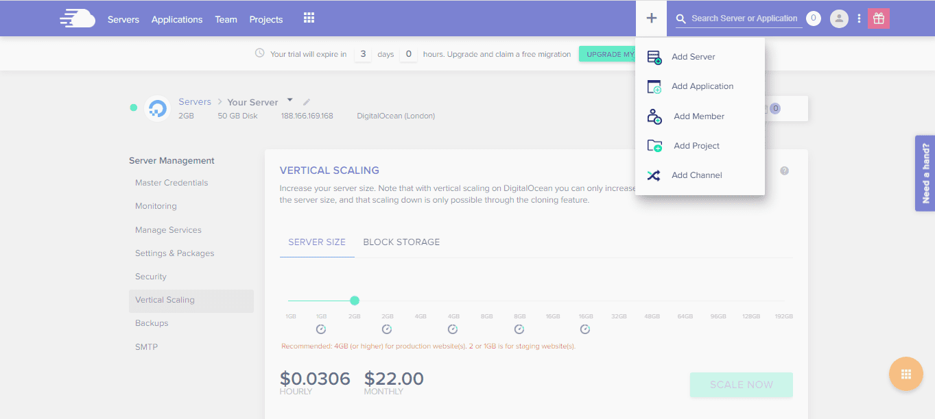Switch to the BLOCK STORAGE tab

click(401, 242)
